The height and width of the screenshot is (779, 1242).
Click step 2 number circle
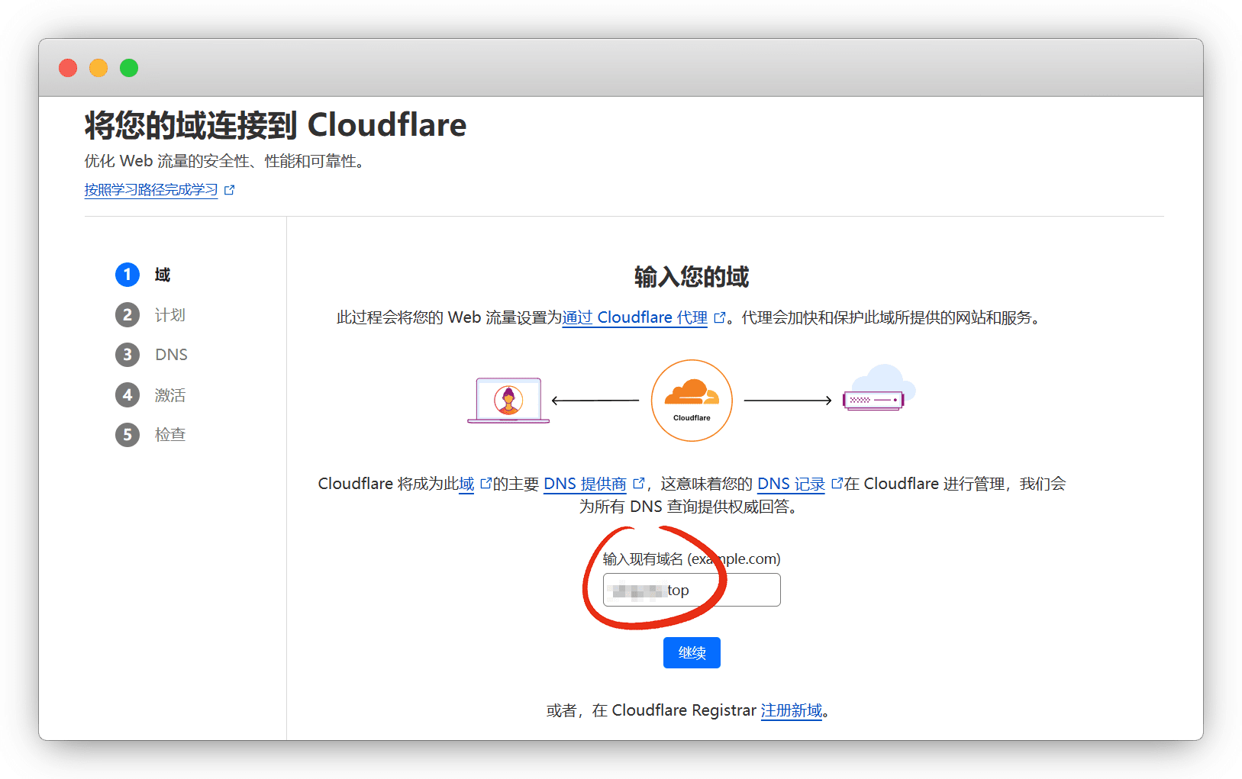click(127, 315)
